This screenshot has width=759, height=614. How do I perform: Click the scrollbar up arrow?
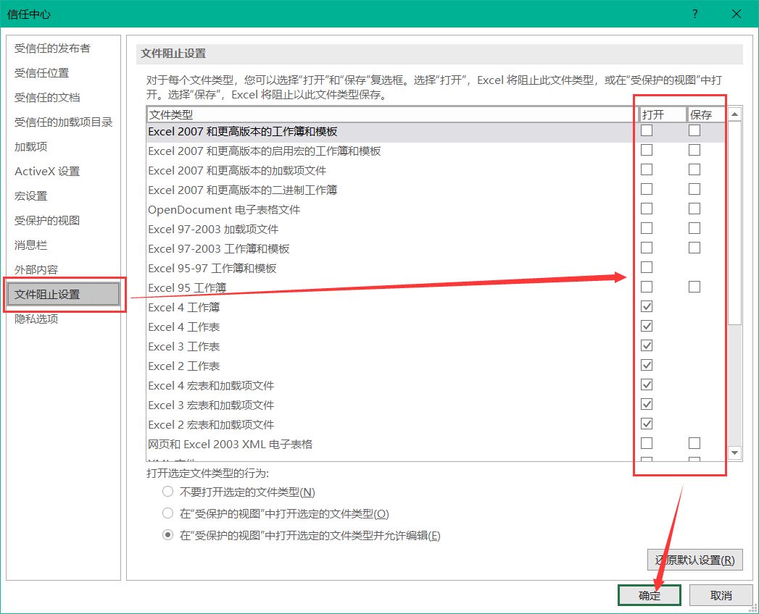[734, 113]
